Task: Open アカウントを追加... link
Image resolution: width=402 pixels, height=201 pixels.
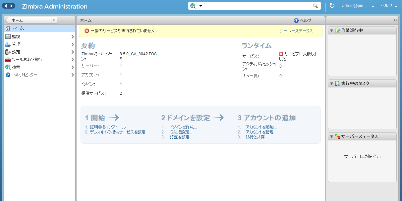Action: pos(261,127)
